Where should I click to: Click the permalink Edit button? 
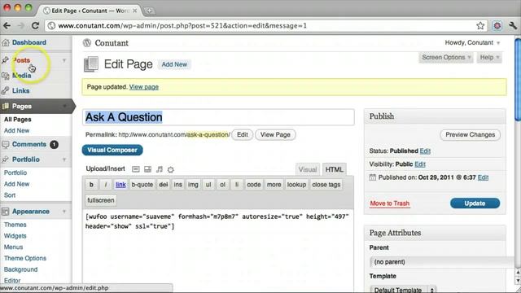(x=243, y=134)
